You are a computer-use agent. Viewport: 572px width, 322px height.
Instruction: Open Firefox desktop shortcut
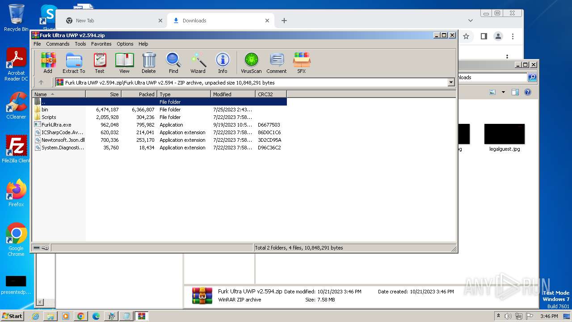tap(16, 193)
